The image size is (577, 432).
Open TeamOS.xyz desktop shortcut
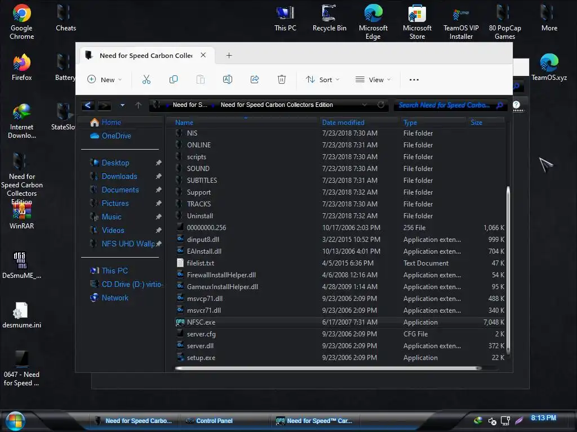549,67
